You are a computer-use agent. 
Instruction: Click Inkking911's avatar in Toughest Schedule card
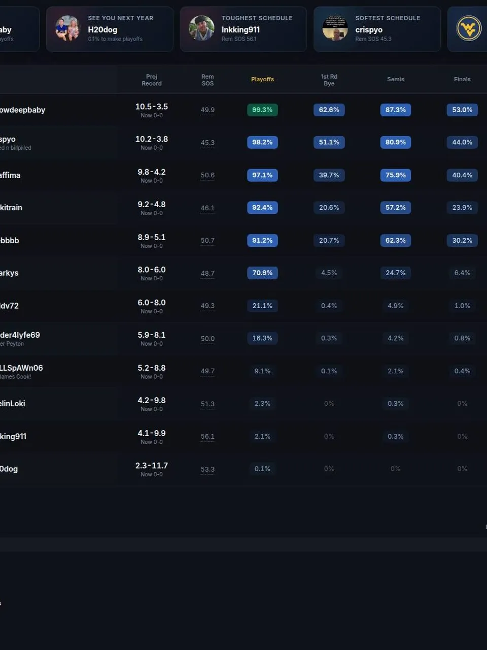[201, 28]
